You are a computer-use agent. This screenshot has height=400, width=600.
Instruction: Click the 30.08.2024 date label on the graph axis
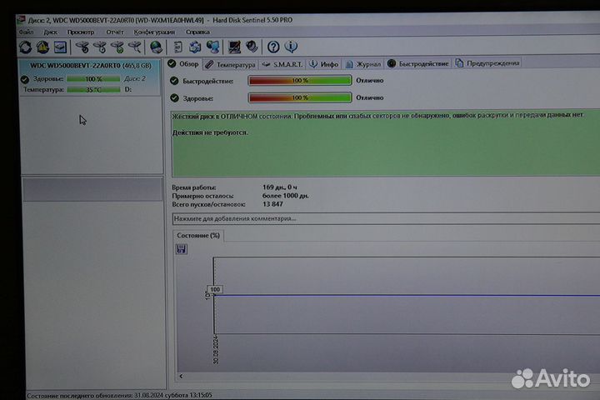tap(216, 350)
